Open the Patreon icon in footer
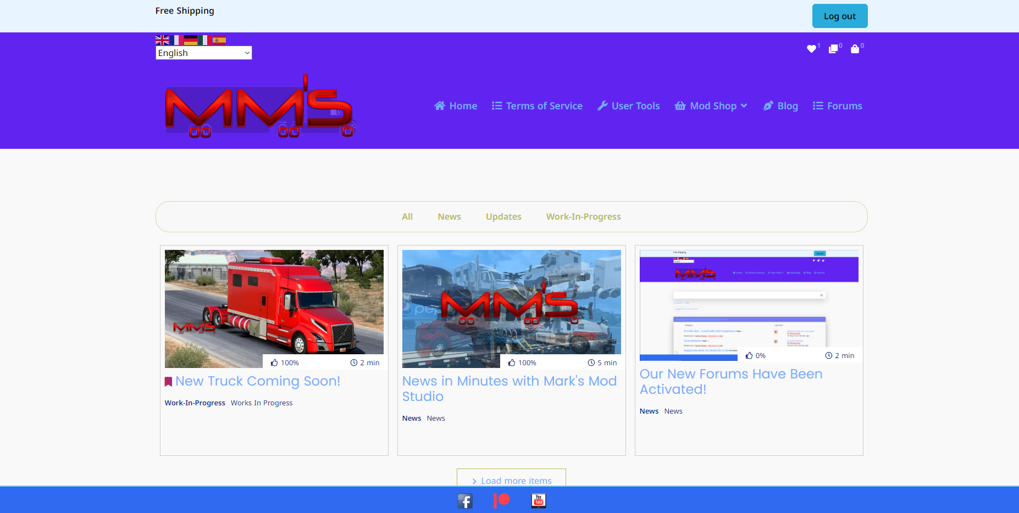Screen dimensions: 1019x513 [502, 500]
